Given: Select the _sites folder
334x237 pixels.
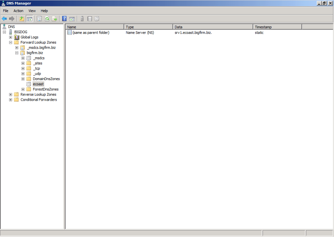Looking at the screenshot, I should (x=38, y=63).
